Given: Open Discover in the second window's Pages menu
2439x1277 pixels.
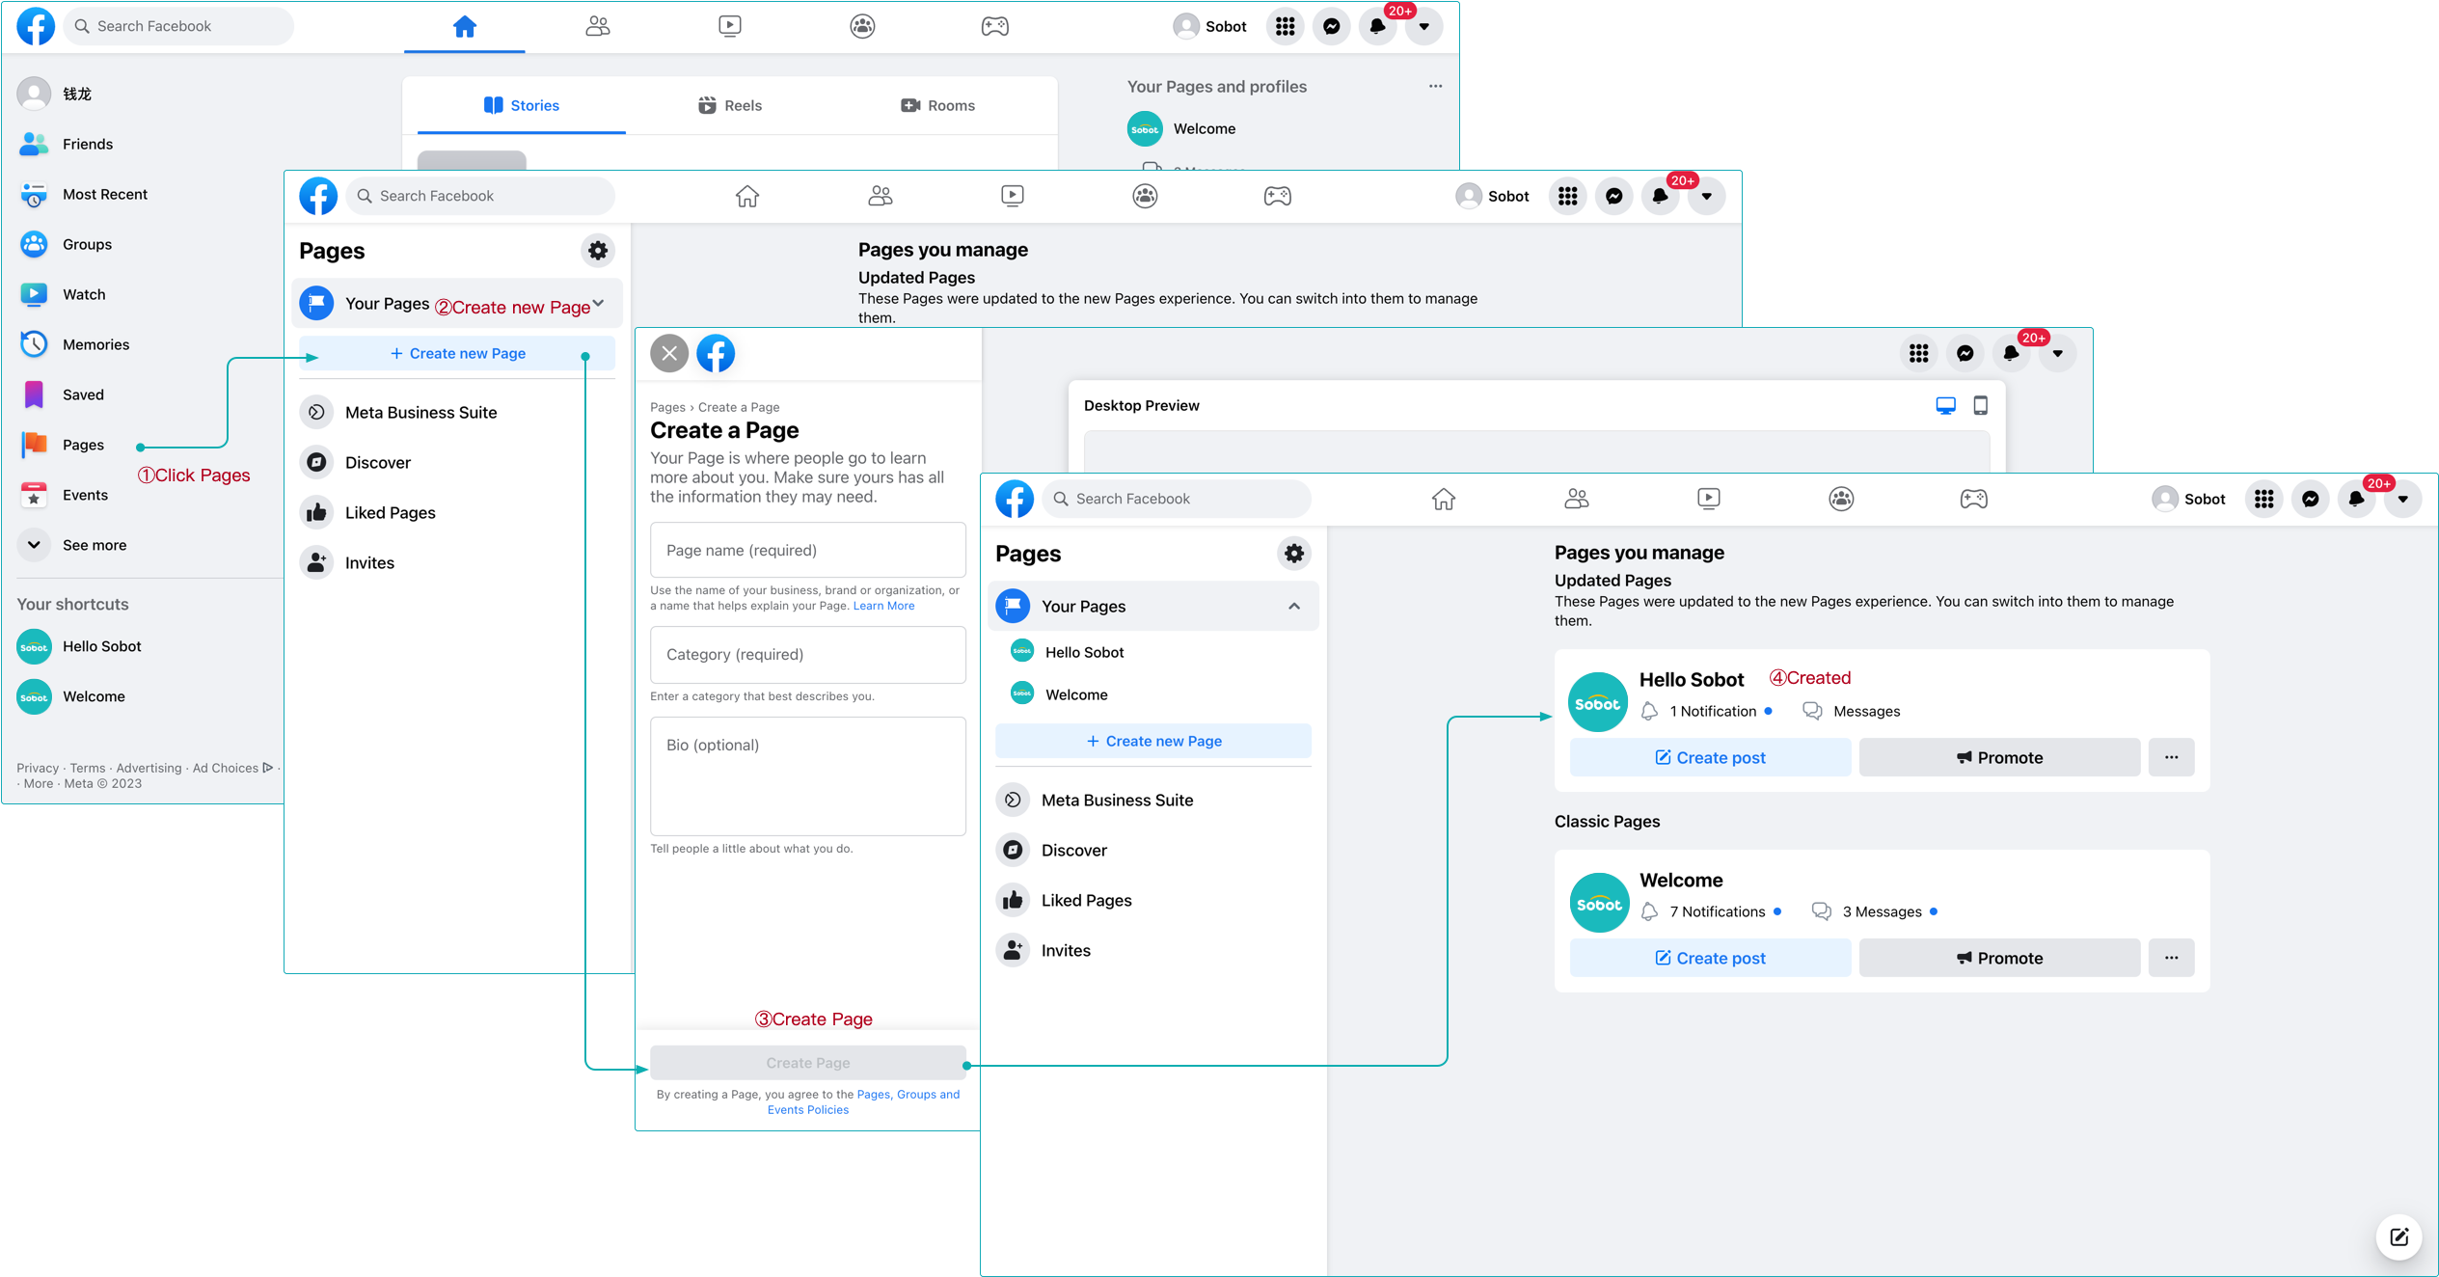Looking at the screenshot, I should (x=377, y=462).
